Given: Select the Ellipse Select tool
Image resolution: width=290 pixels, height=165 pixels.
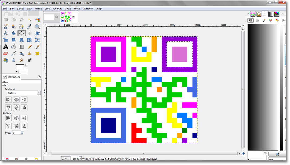Looking at the screenshot, I should coord(13,20).
